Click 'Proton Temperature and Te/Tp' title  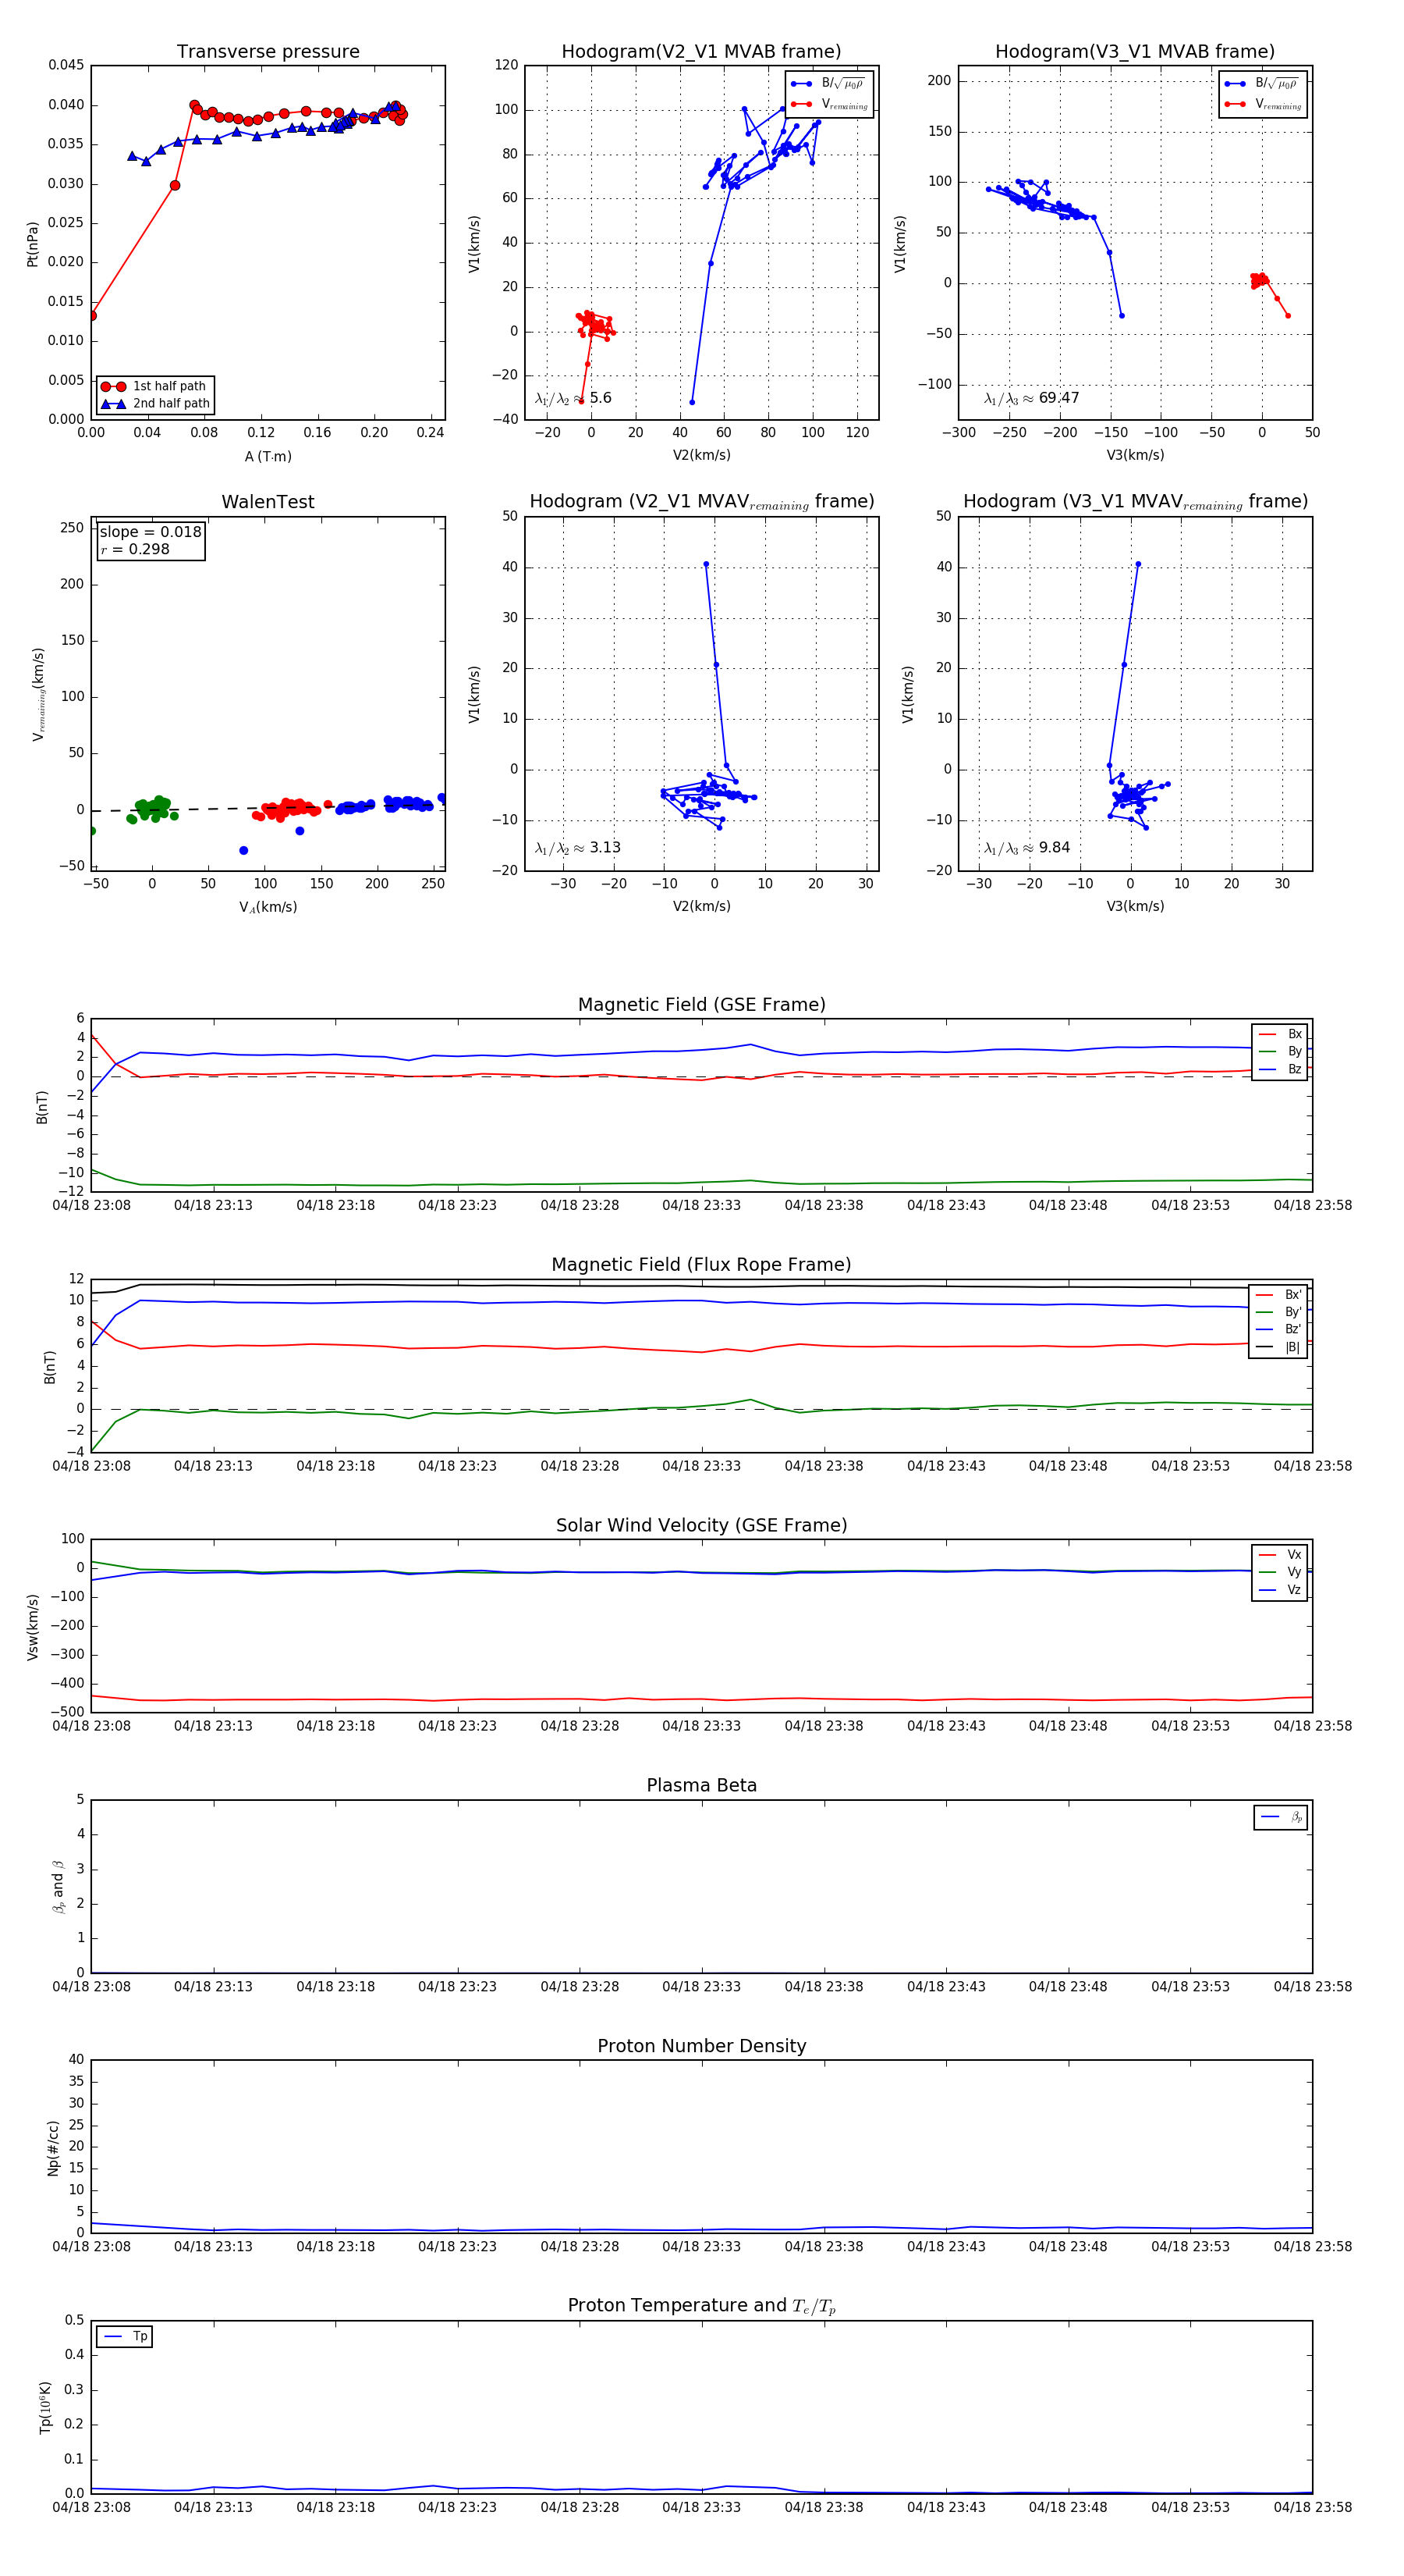[x=701, y=2306]
